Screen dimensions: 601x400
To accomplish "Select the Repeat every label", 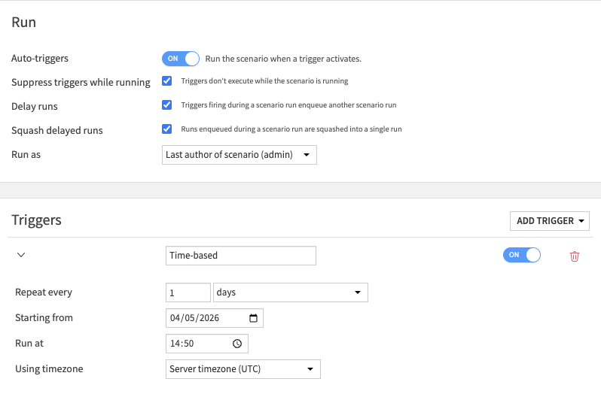I will [x=44, y=292].
